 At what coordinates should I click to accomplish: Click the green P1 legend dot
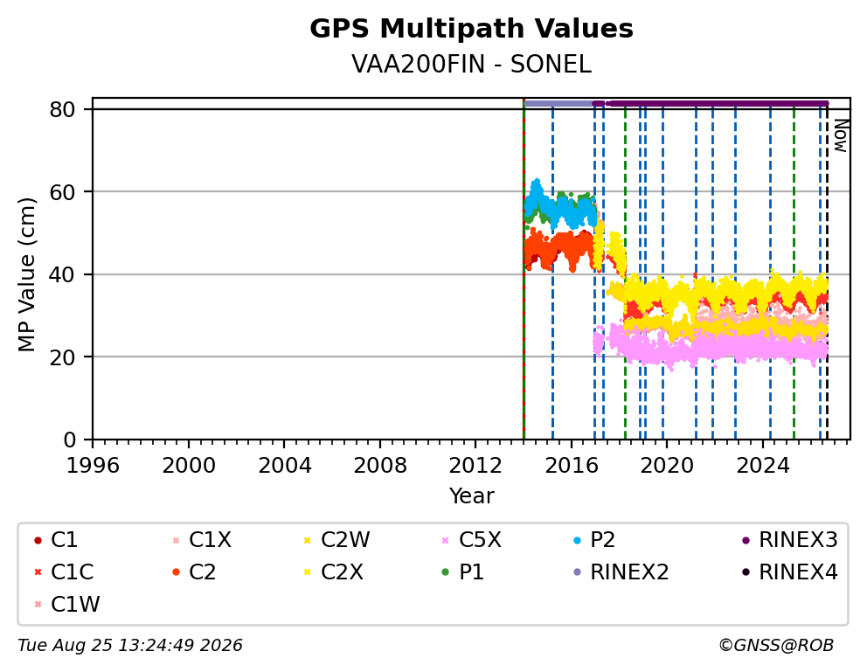[x=446, y=572]
